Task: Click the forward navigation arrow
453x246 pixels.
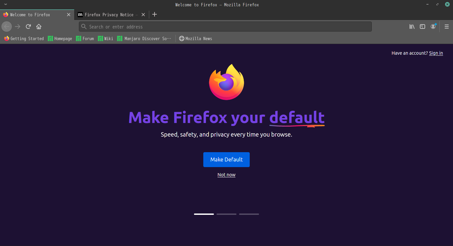Action: 18,27
